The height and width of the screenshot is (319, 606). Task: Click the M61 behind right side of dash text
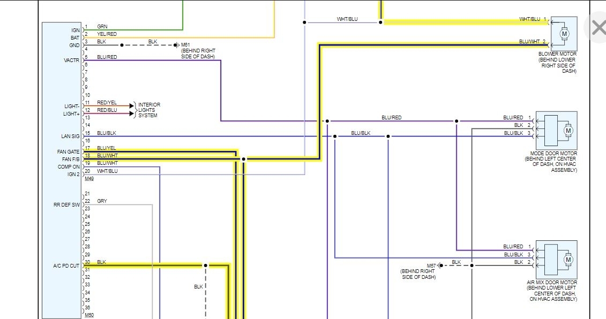198,51
